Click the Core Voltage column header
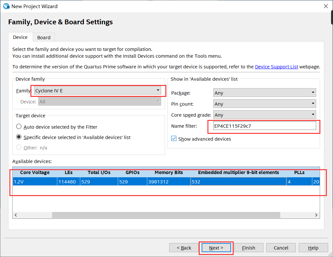This screenshot has width=333, height=257. click(x=35, y=172)
